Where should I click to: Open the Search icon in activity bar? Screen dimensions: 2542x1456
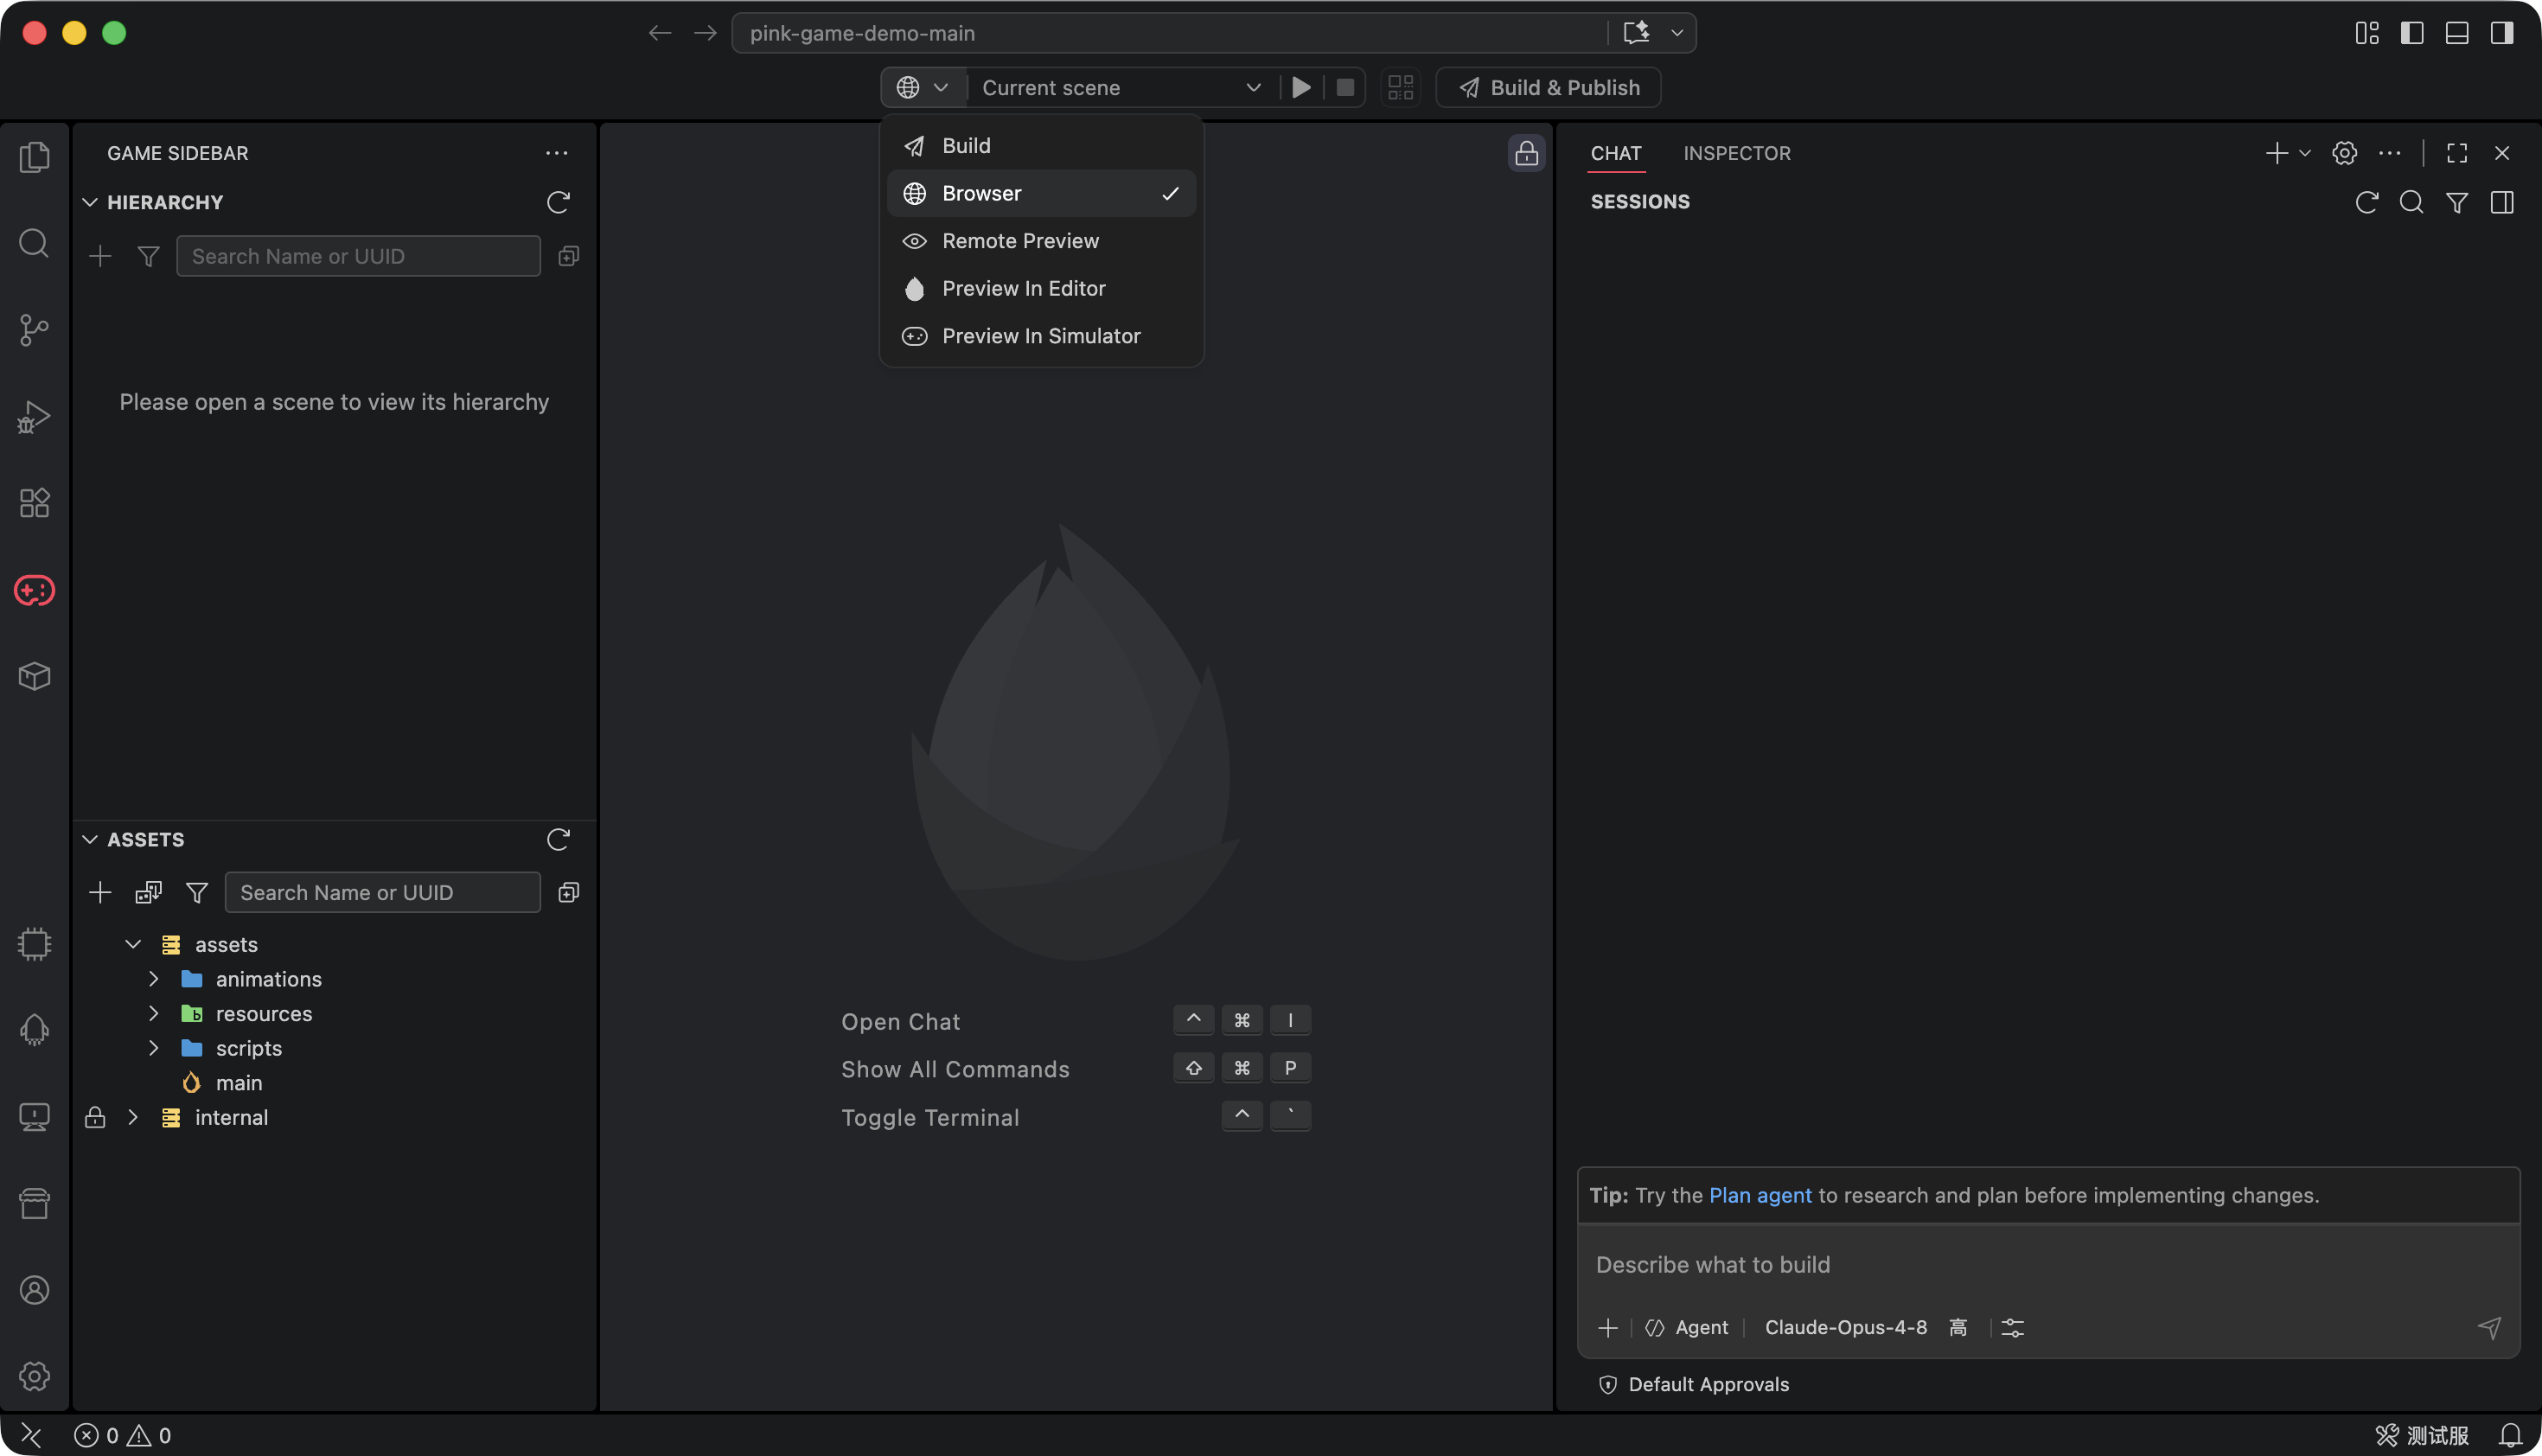(34, 243)
